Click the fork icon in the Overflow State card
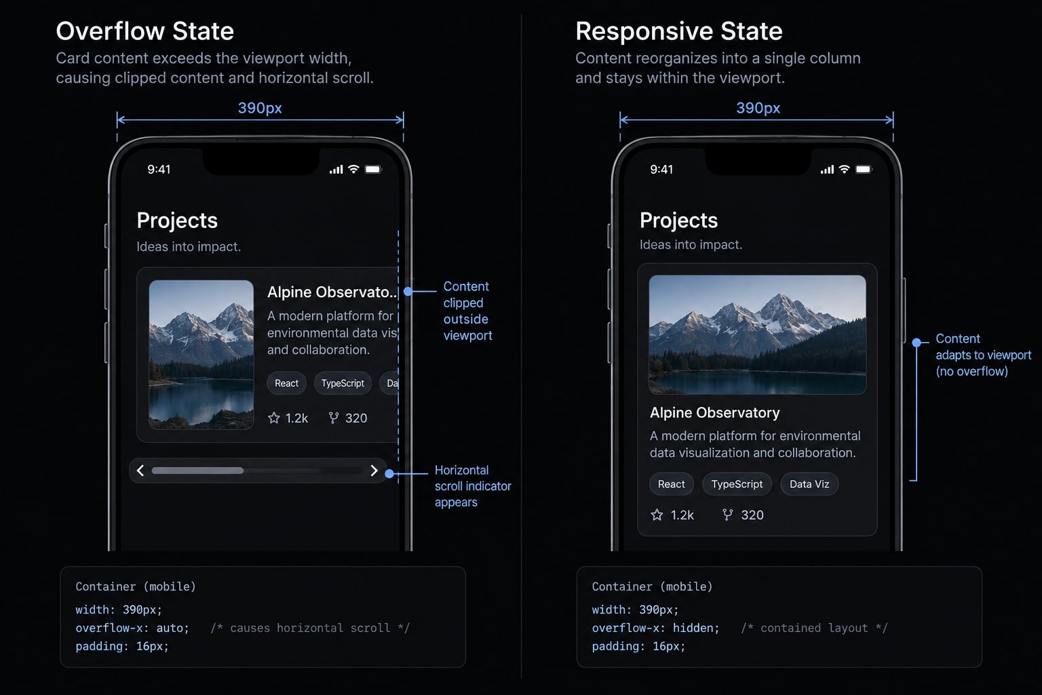The image size is (1042, 695). click(x=333, y=418)
